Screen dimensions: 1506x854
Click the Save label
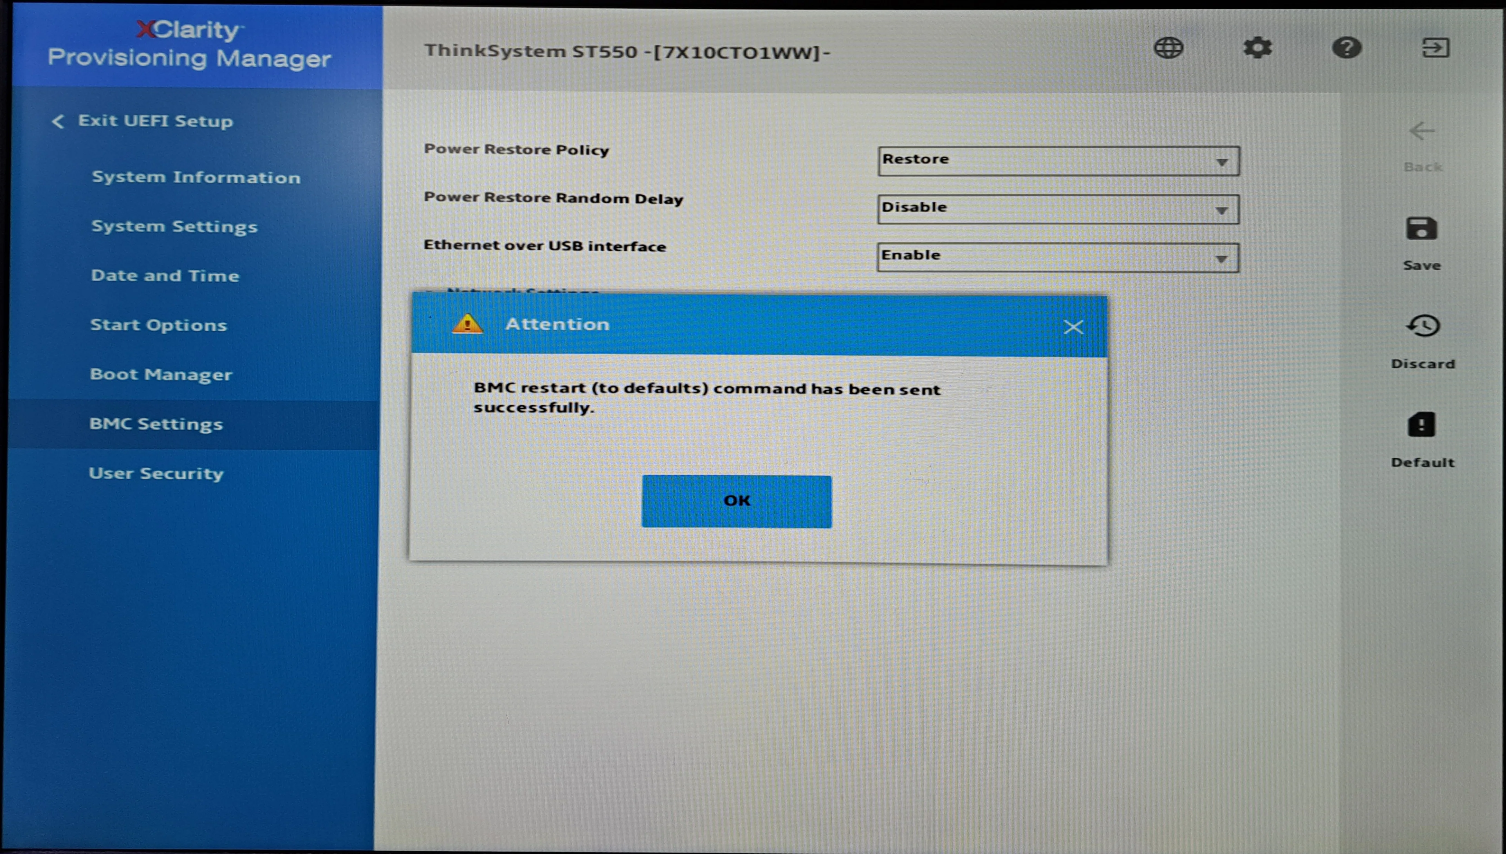click(1422, 265)
